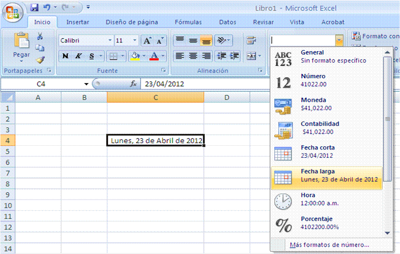Expand the font color dropdown arrow
The height and width of the screenshot is (254, 400).
point(163,56)
